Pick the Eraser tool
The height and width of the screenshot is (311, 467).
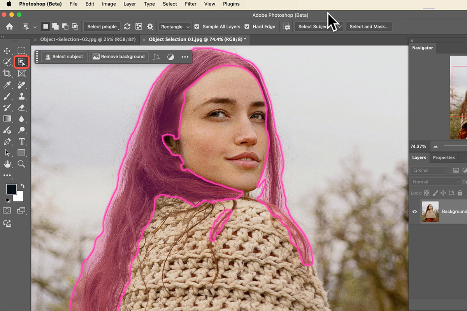pos(21,107)
